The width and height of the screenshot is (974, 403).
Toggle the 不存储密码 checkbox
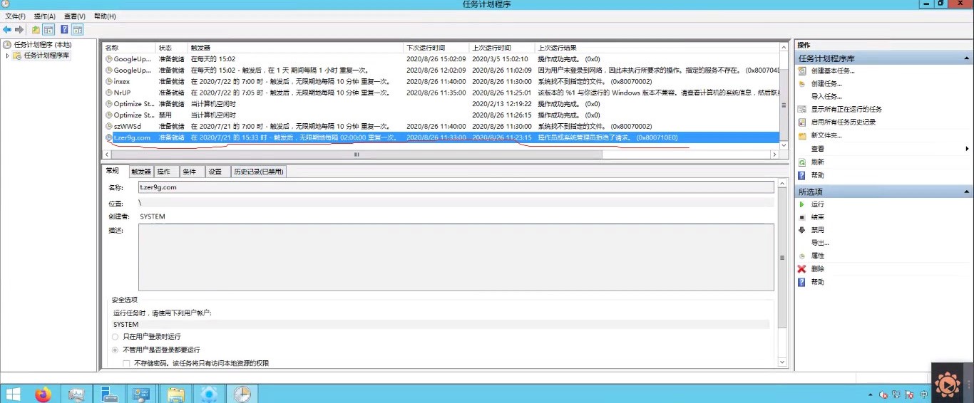[x=126, y=363]
